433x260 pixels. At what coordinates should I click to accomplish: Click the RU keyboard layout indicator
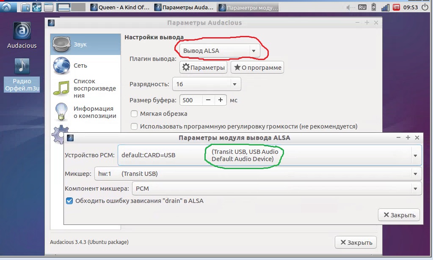(362, 8)
